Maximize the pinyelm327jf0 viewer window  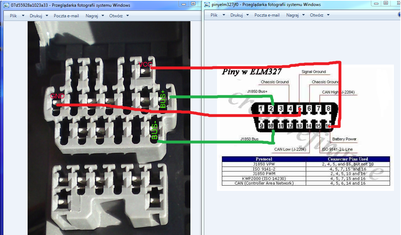385,3
